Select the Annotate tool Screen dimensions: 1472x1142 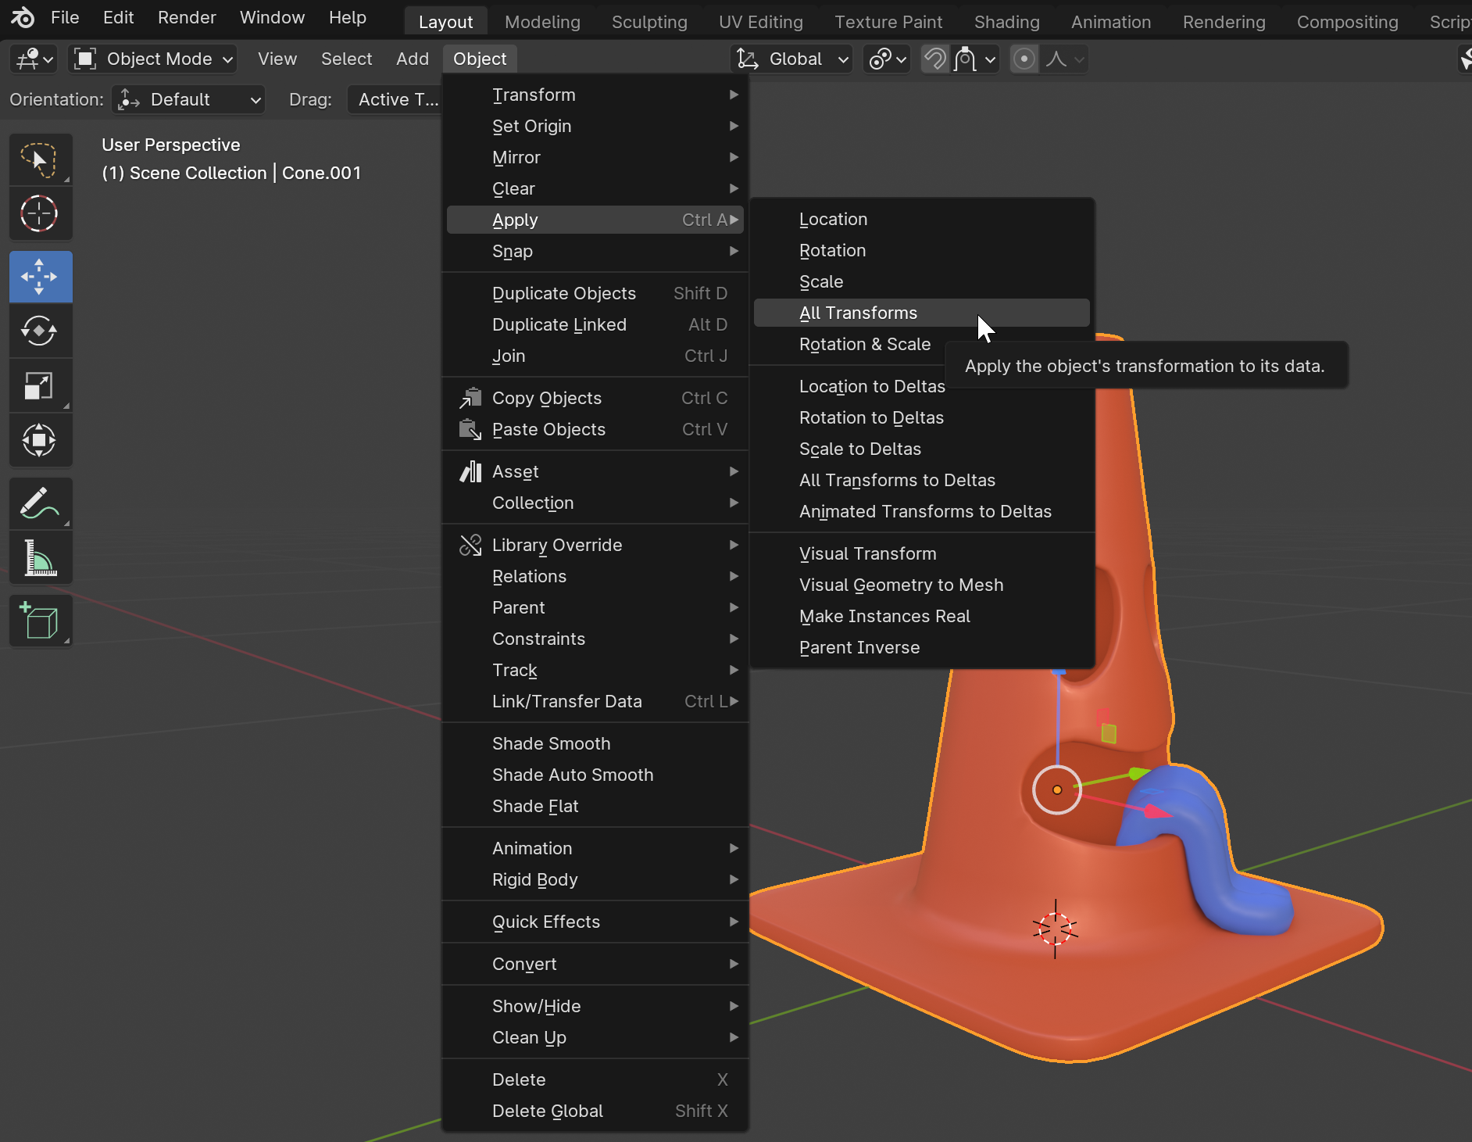(41, 503)
